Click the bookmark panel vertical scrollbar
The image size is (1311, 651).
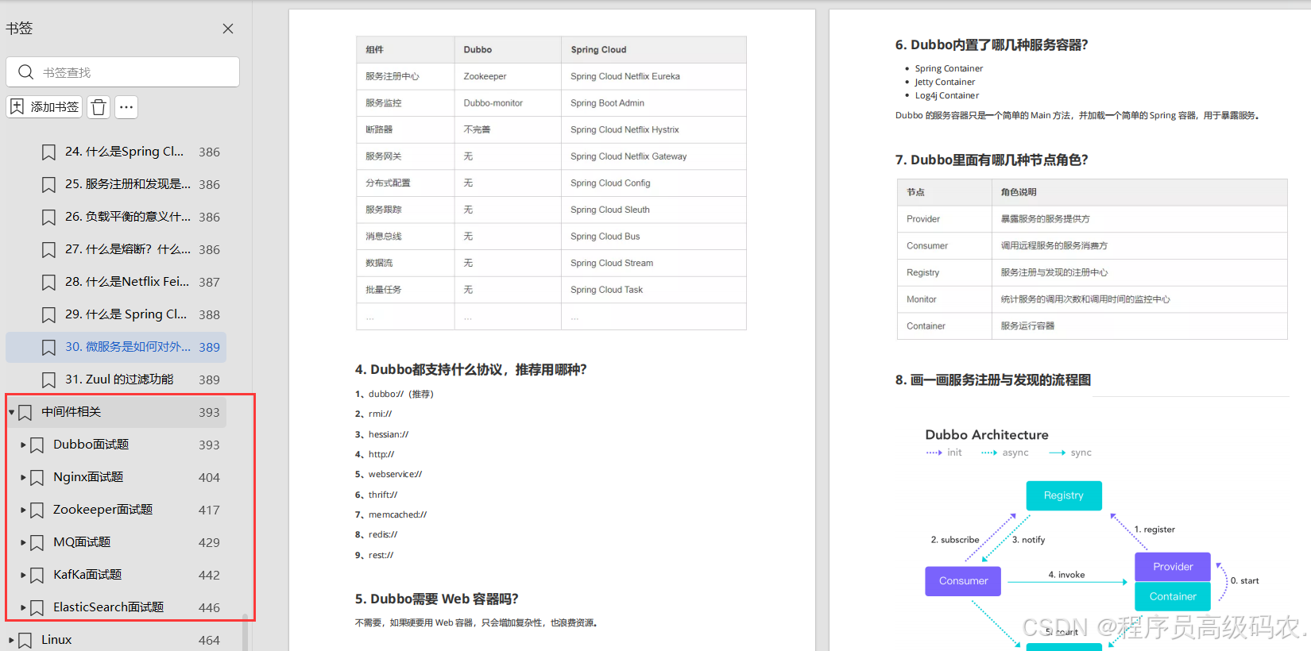coord(245,632)
